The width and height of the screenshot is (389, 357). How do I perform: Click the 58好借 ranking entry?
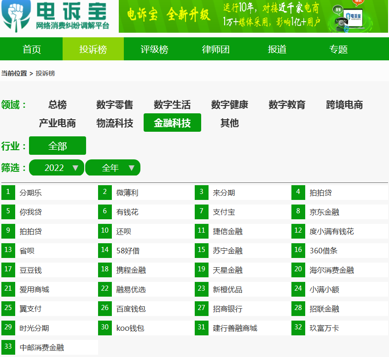coord(146,251)
